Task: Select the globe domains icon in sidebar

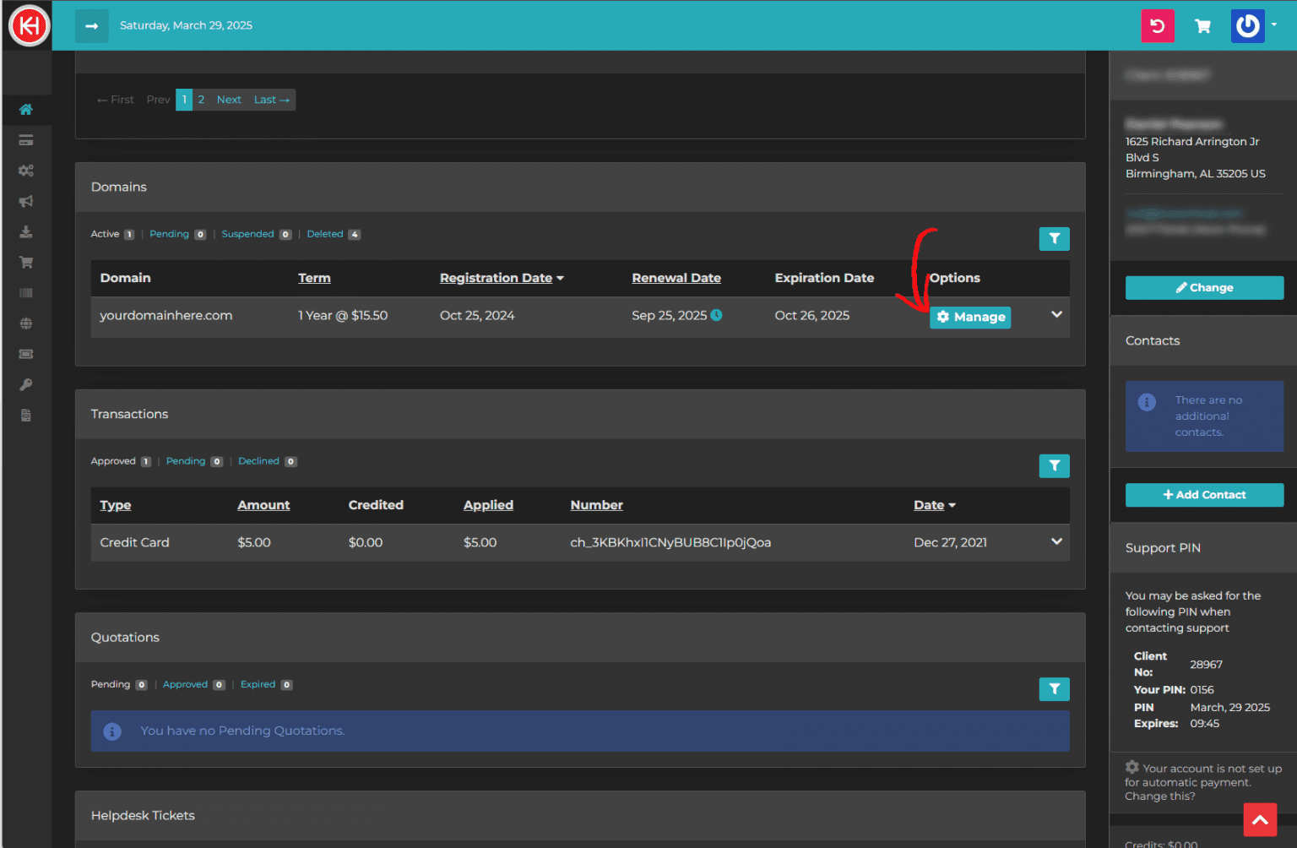Action: coord(26,323)
